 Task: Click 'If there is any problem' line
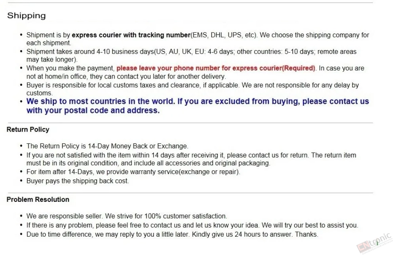tap(192, 225)
